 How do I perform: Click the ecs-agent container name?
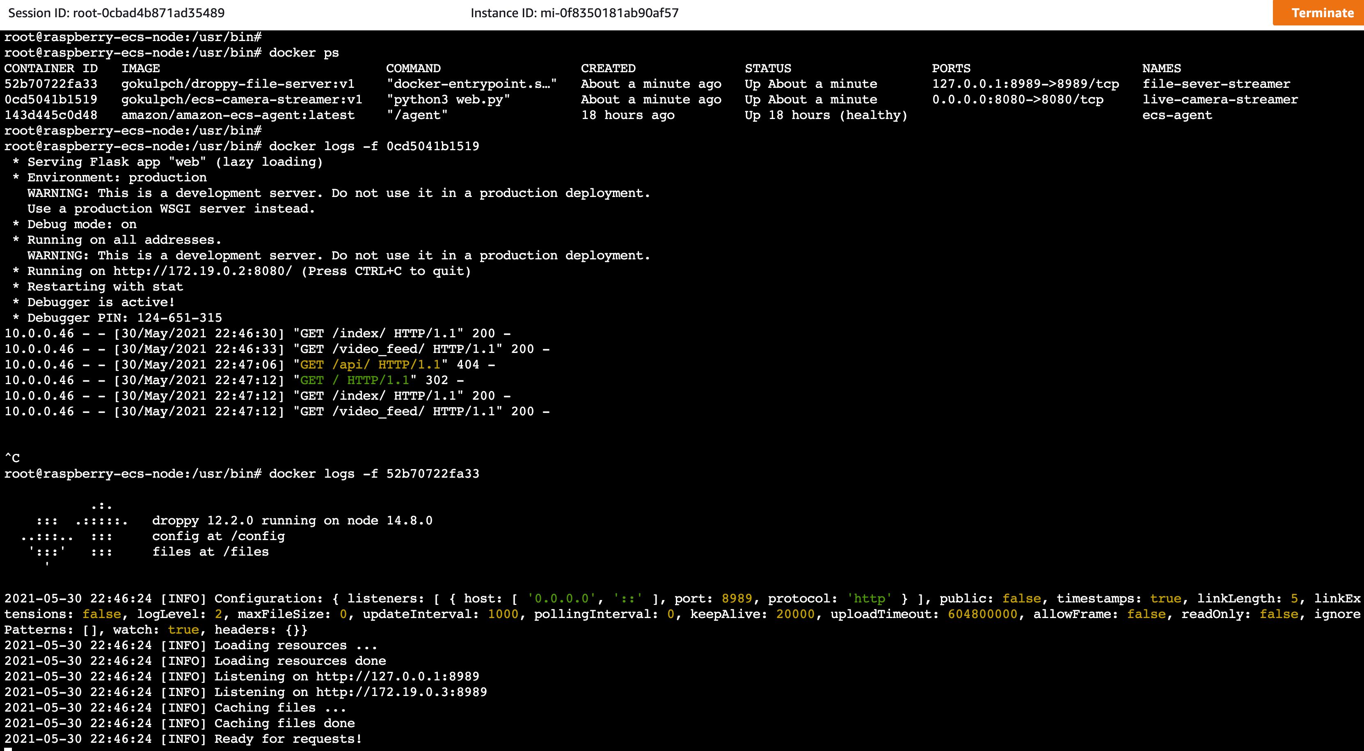pos(1176,115)
